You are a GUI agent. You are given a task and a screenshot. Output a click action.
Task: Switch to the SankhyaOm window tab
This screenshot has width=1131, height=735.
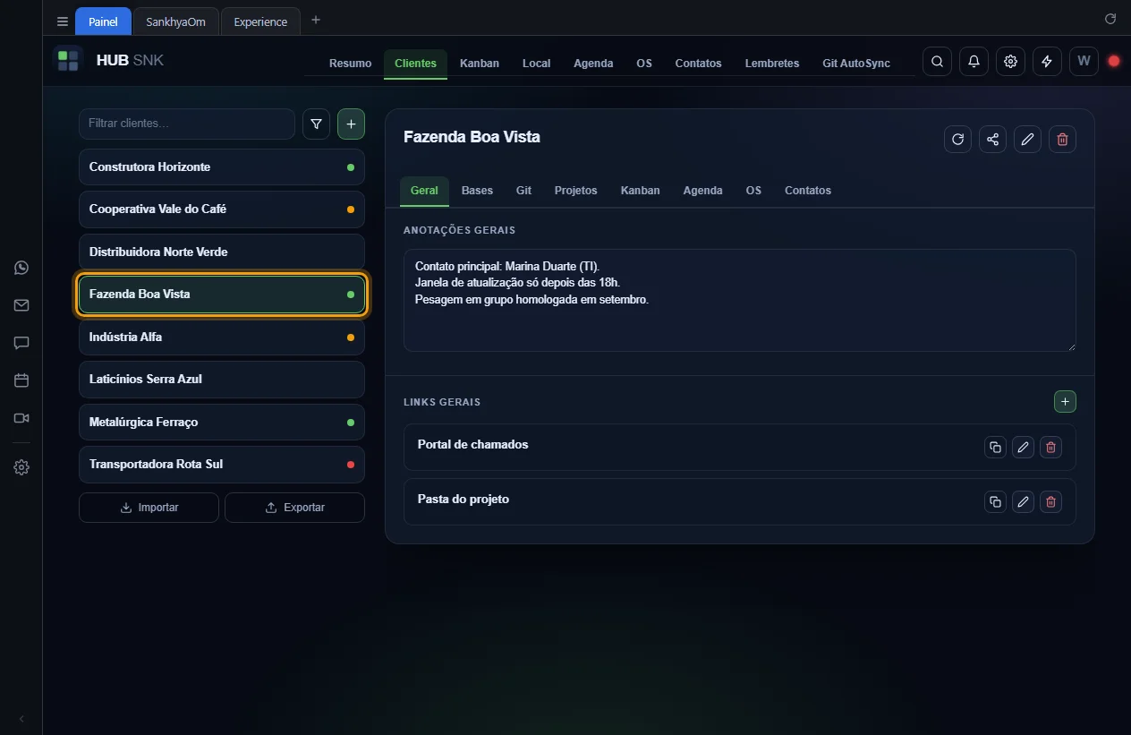pos(176,21)
